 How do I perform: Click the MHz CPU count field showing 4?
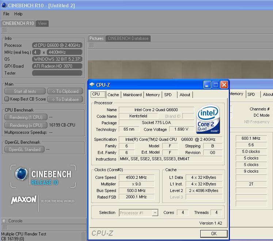37,52
